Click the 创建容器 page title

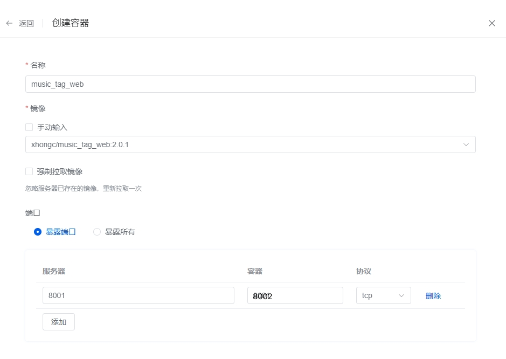(71, 23)
